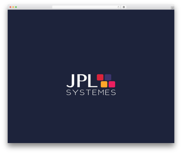This screenshot has width=182, height=154.
Task: Click the JPL Systemes logo
Action: pyautogui.click(x=91, y=84)
